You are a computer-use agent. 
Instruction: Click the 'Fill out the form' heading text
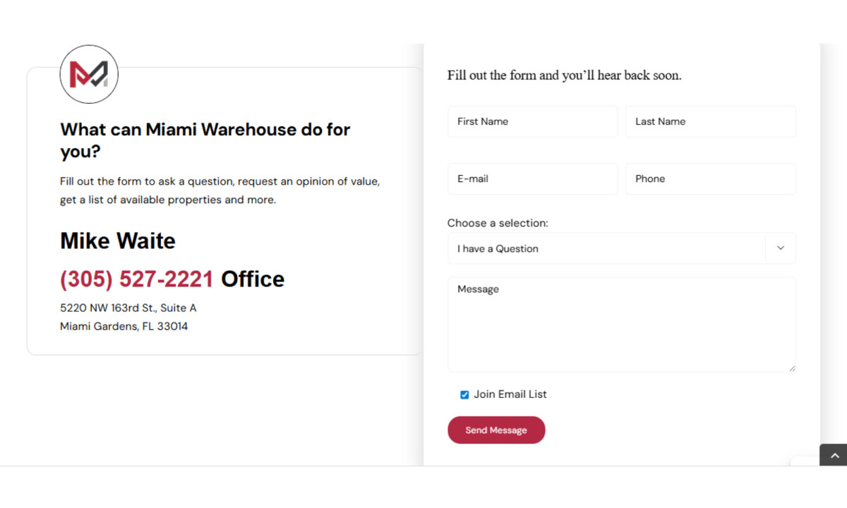[564, 75]
